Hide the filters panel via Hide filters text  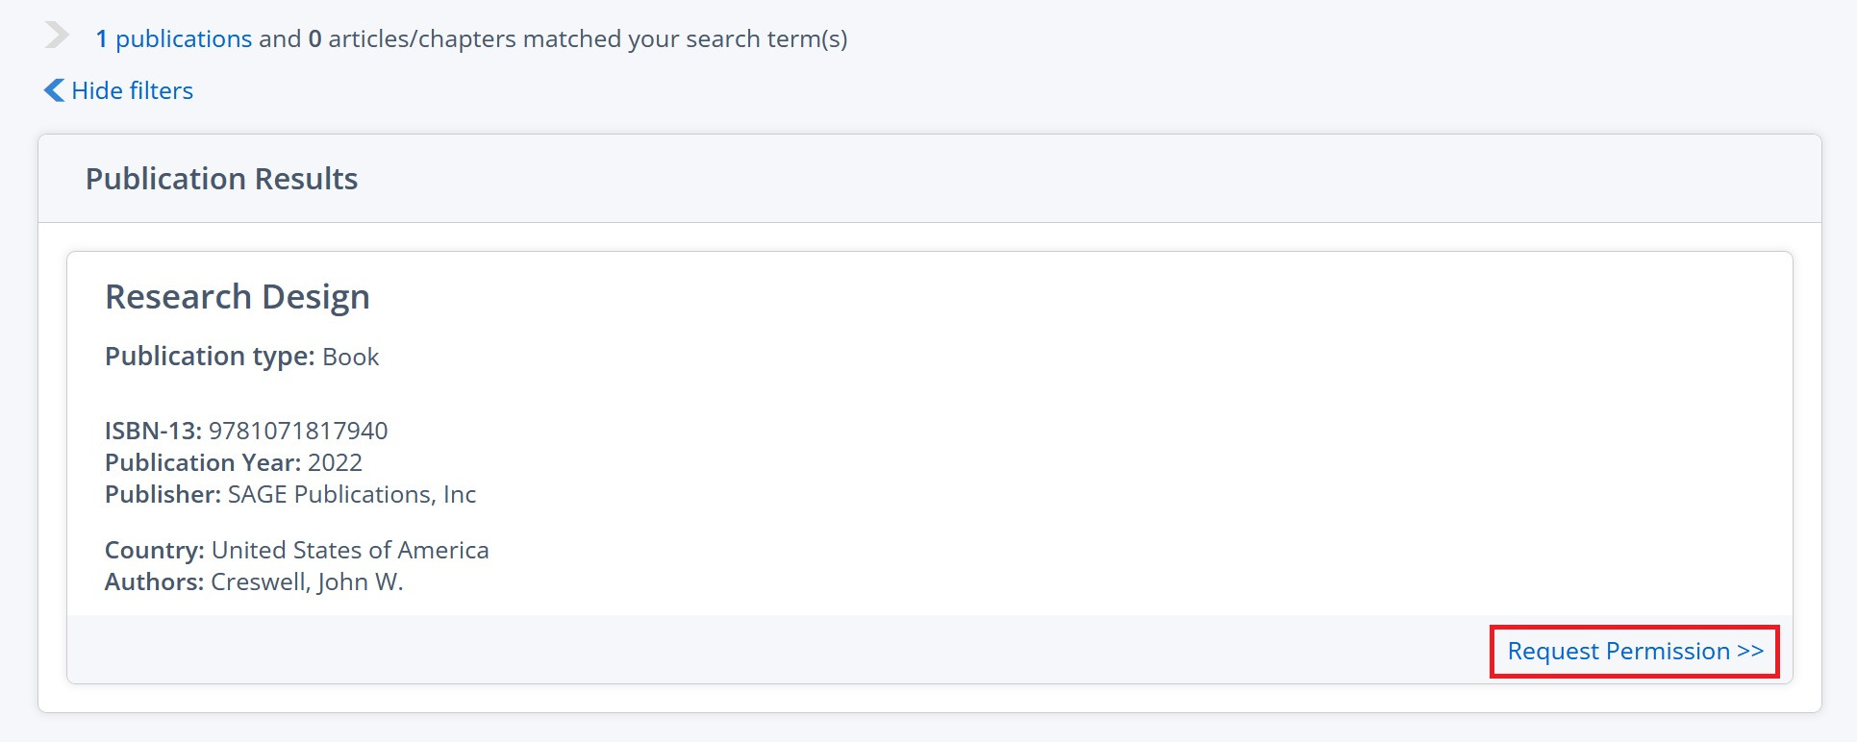point(133,91)
